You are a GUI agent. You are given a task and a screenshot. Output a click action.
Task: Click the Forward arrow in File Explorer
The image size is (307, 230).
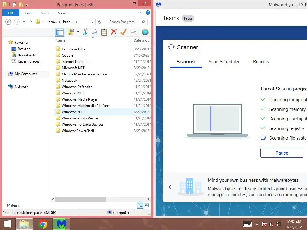[x=17, y=22]
